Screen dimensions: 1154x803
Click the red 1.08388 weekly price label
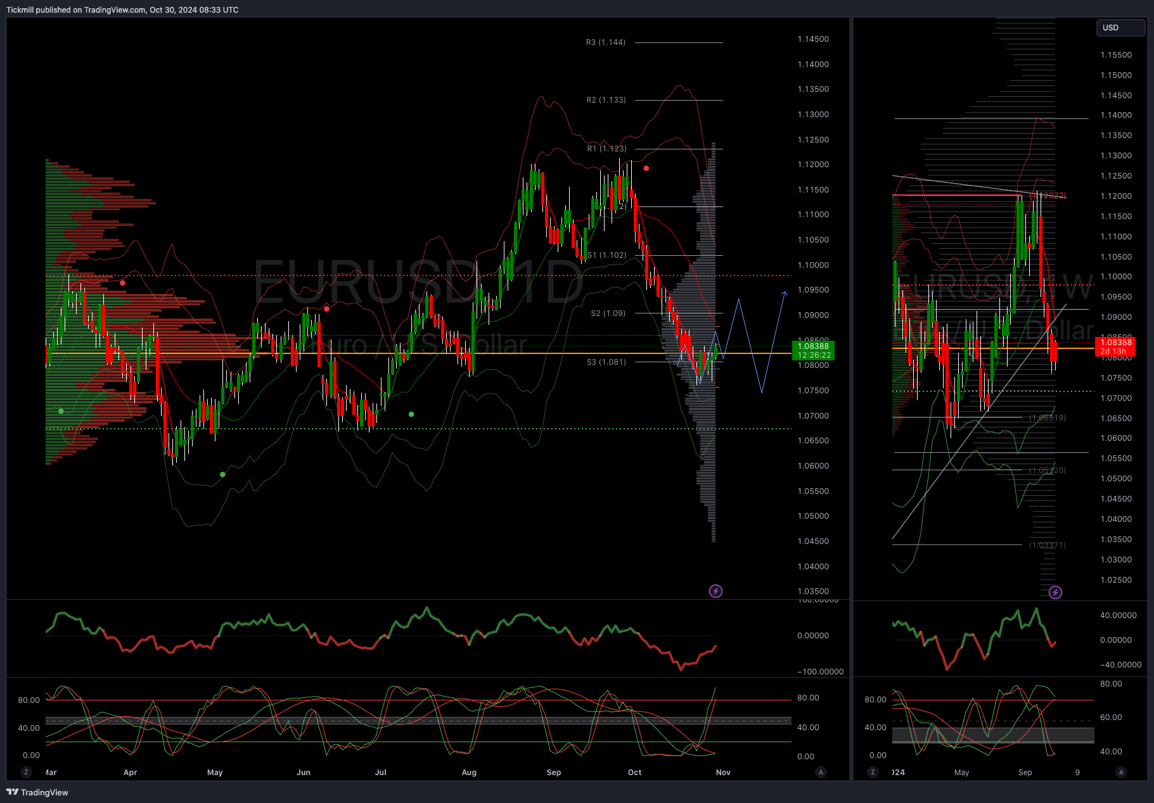1115,347
